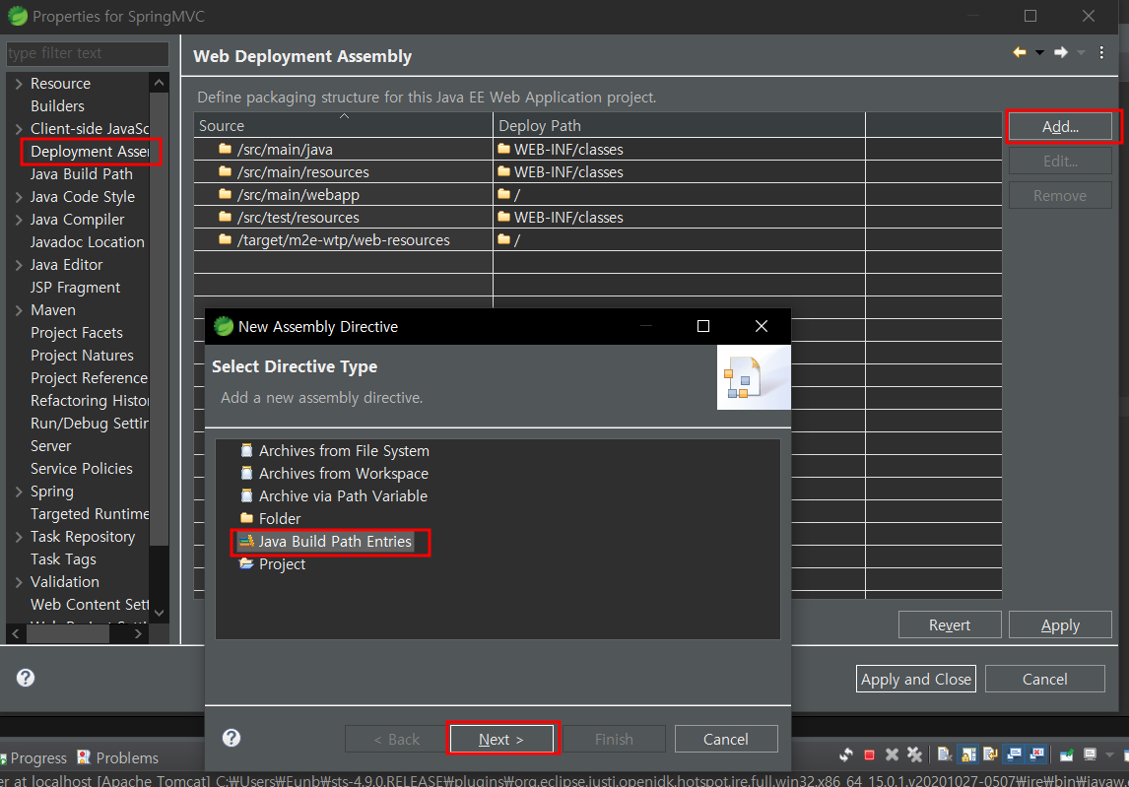Open the console selection dropdown arrow
This screenshot has height=787, width=1129.
pyautogui.click(x=1109, y=754)
